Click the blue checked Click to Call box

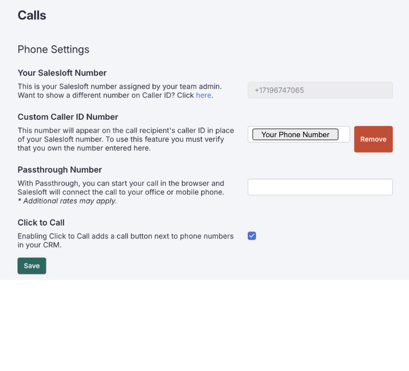click(x=251, y=235)
